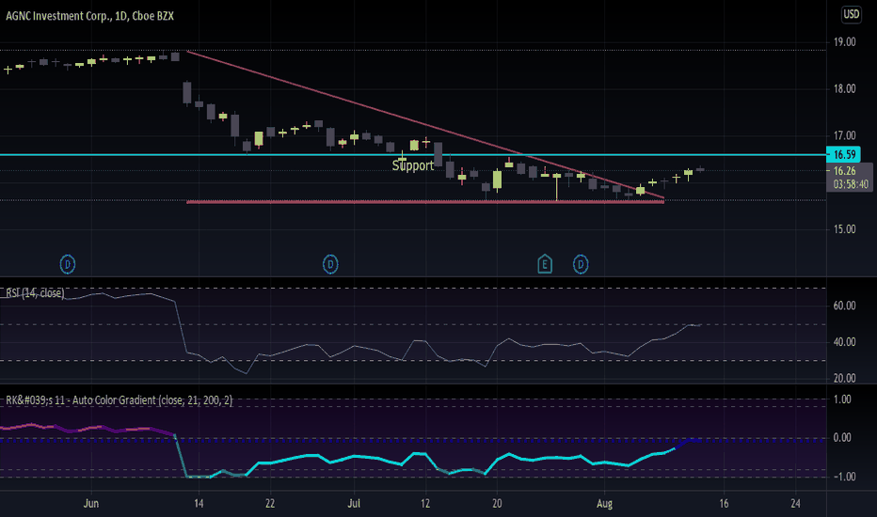This screenshot has width=877, height=517.
Task: Click the 18.00 price axis label
Action: pos(845,89)
